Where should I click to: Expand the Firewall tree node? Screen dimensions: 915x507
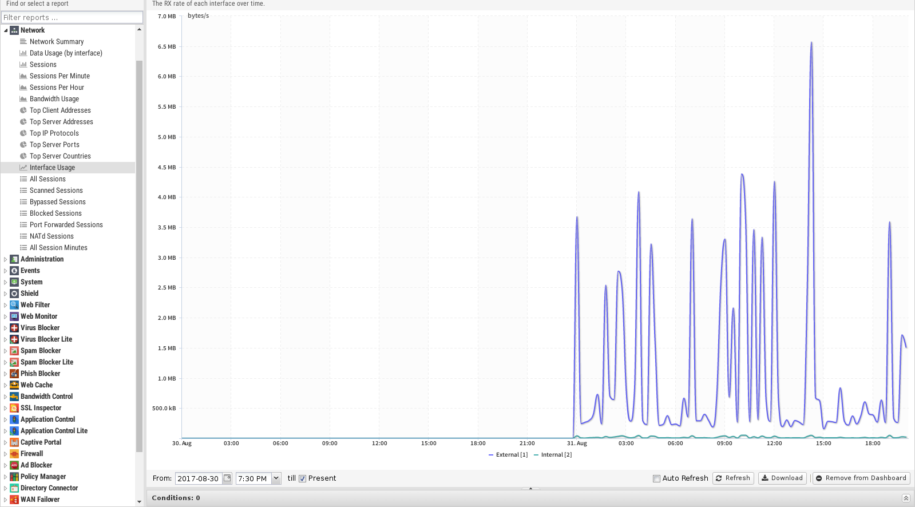(6, 454)
